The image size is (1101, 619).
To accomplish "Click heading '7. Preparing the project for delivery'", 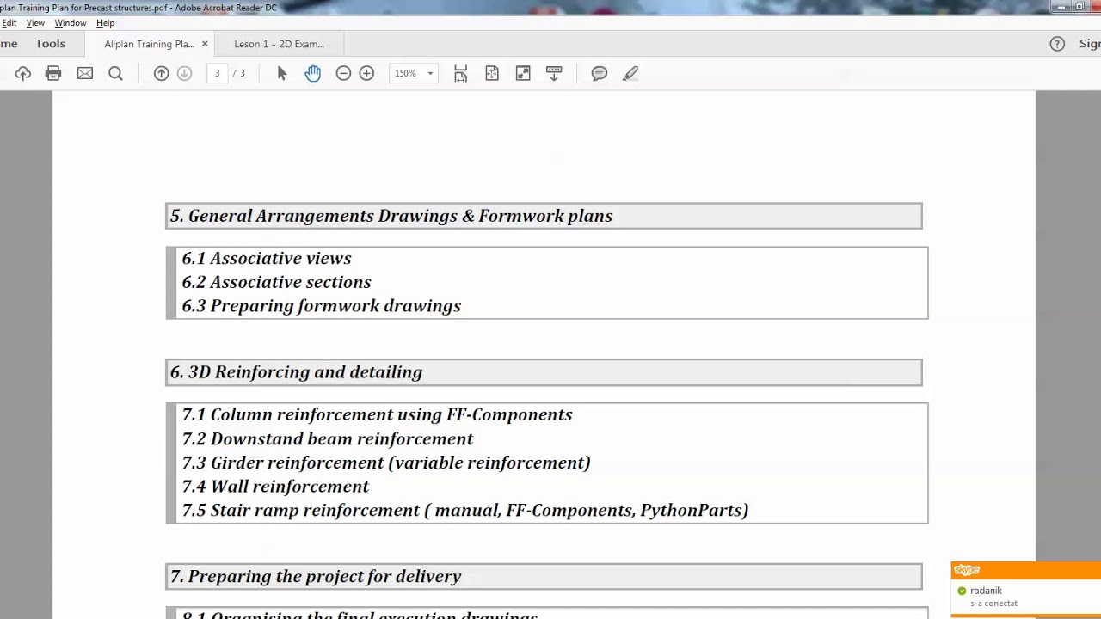I will (x=316, y=577).
